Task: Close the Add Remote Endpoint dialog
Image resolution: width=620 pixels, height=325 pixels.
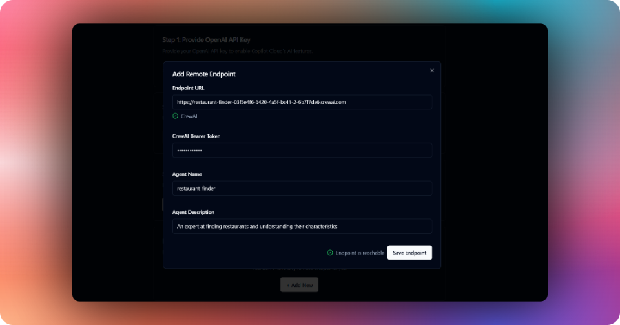Action: pos(432,71)
